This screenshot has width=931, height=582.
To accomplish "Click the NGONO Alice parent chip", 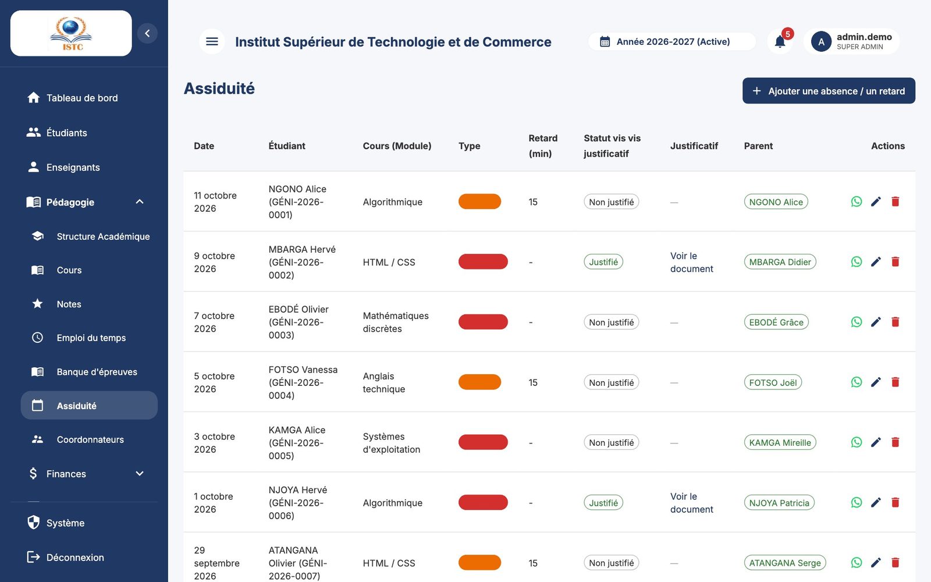I will (x=776, y=202).
